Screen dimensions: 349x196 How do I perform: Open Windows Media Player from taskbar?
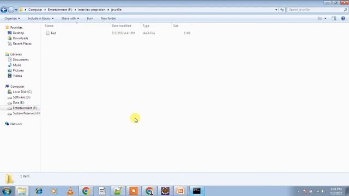[53, 191]
